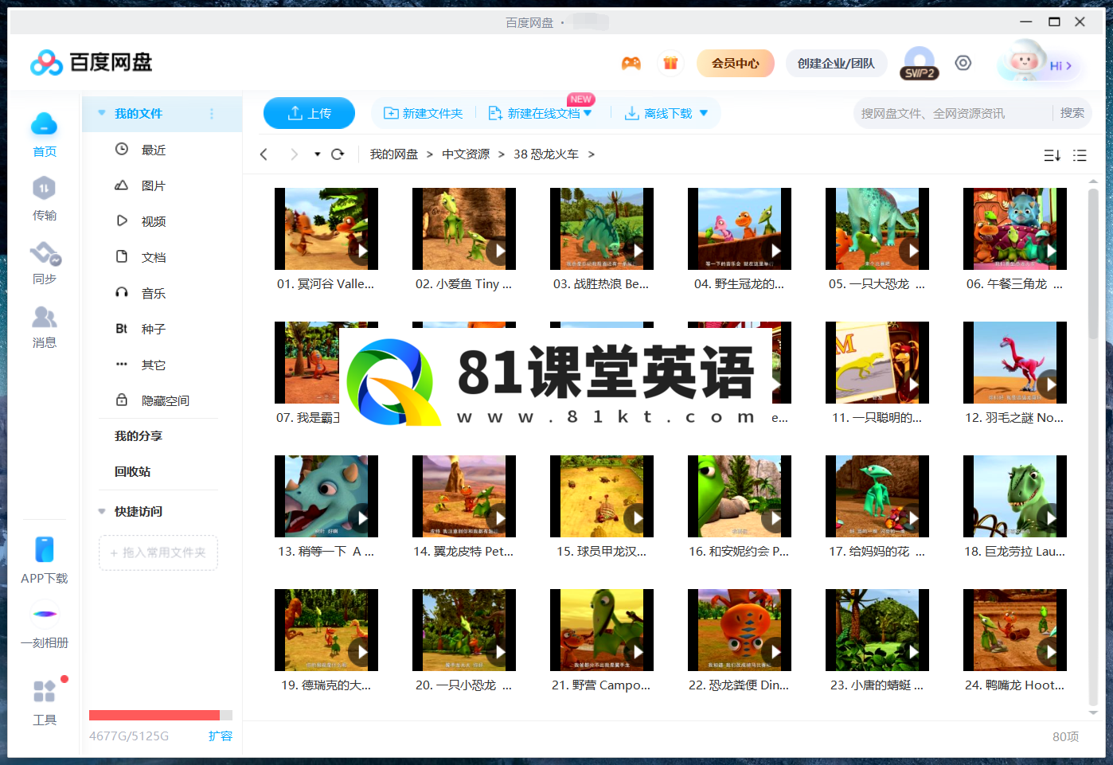Click the refresh icon in the path bar
This screenshot has height=765, width=1113.
338,154
